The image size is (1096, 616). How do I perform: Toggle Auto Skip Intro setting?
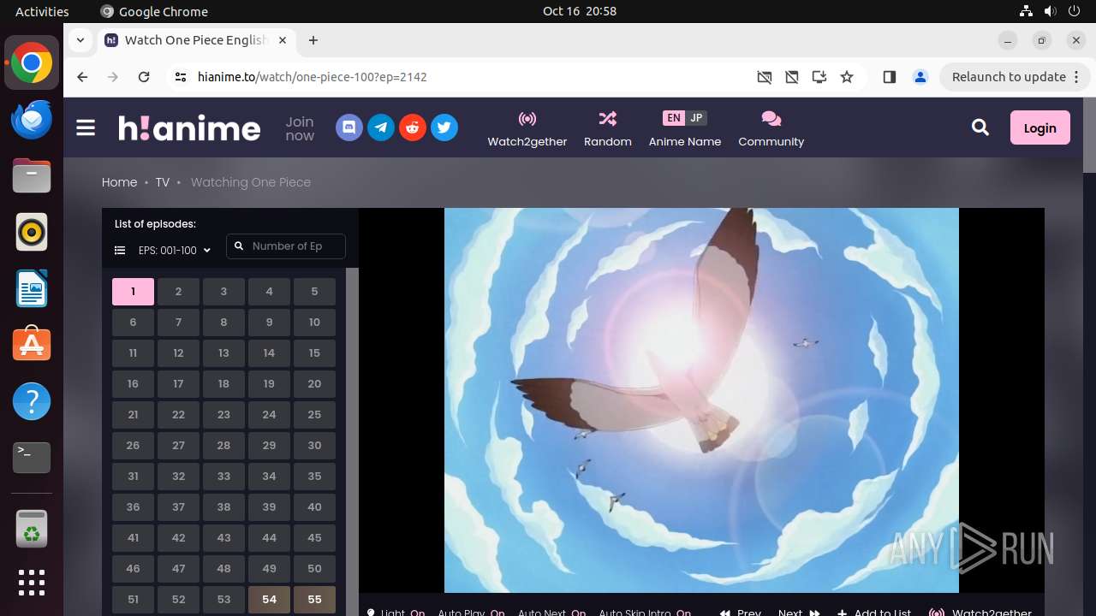pyautogui.click(x=645, y=613)
